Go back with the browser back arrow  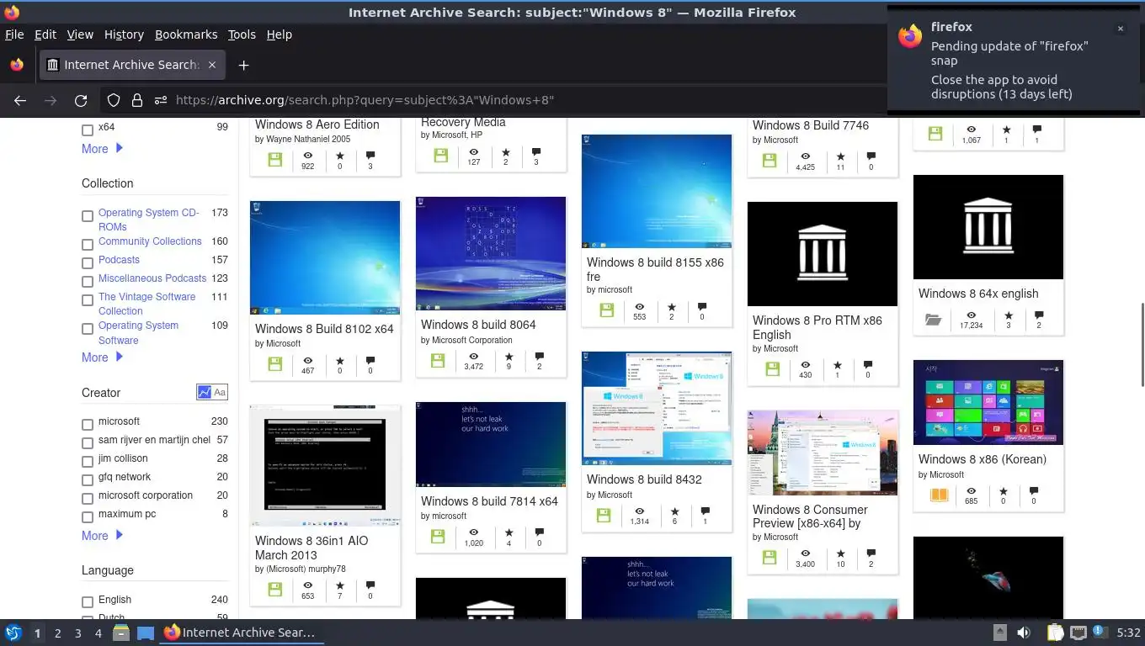(x=20, y=100)
